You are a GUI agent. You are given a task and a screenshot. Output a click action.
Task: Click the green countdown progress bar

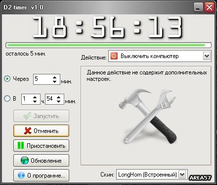tap(108, 45)
